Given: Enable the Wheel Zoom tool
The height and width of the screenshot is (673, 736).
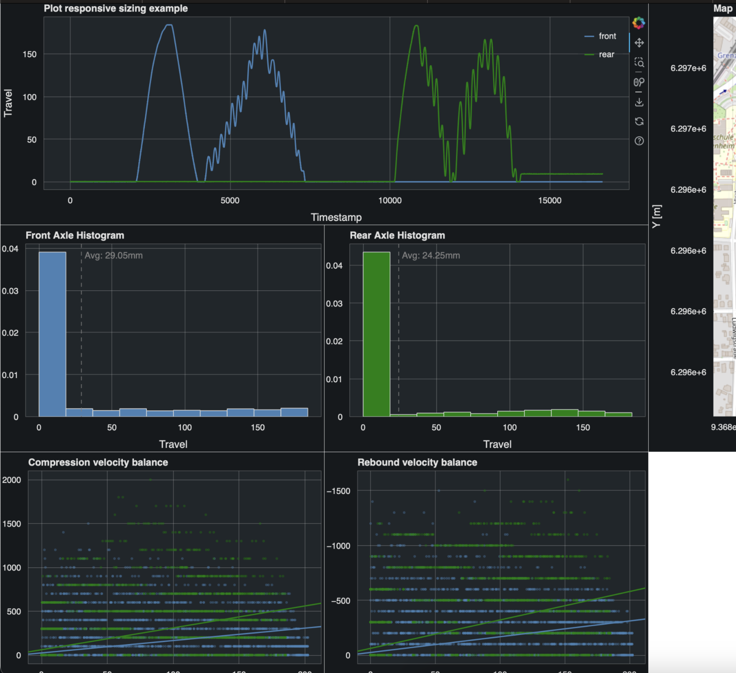Looking at the screenshot, I should 639,82.
